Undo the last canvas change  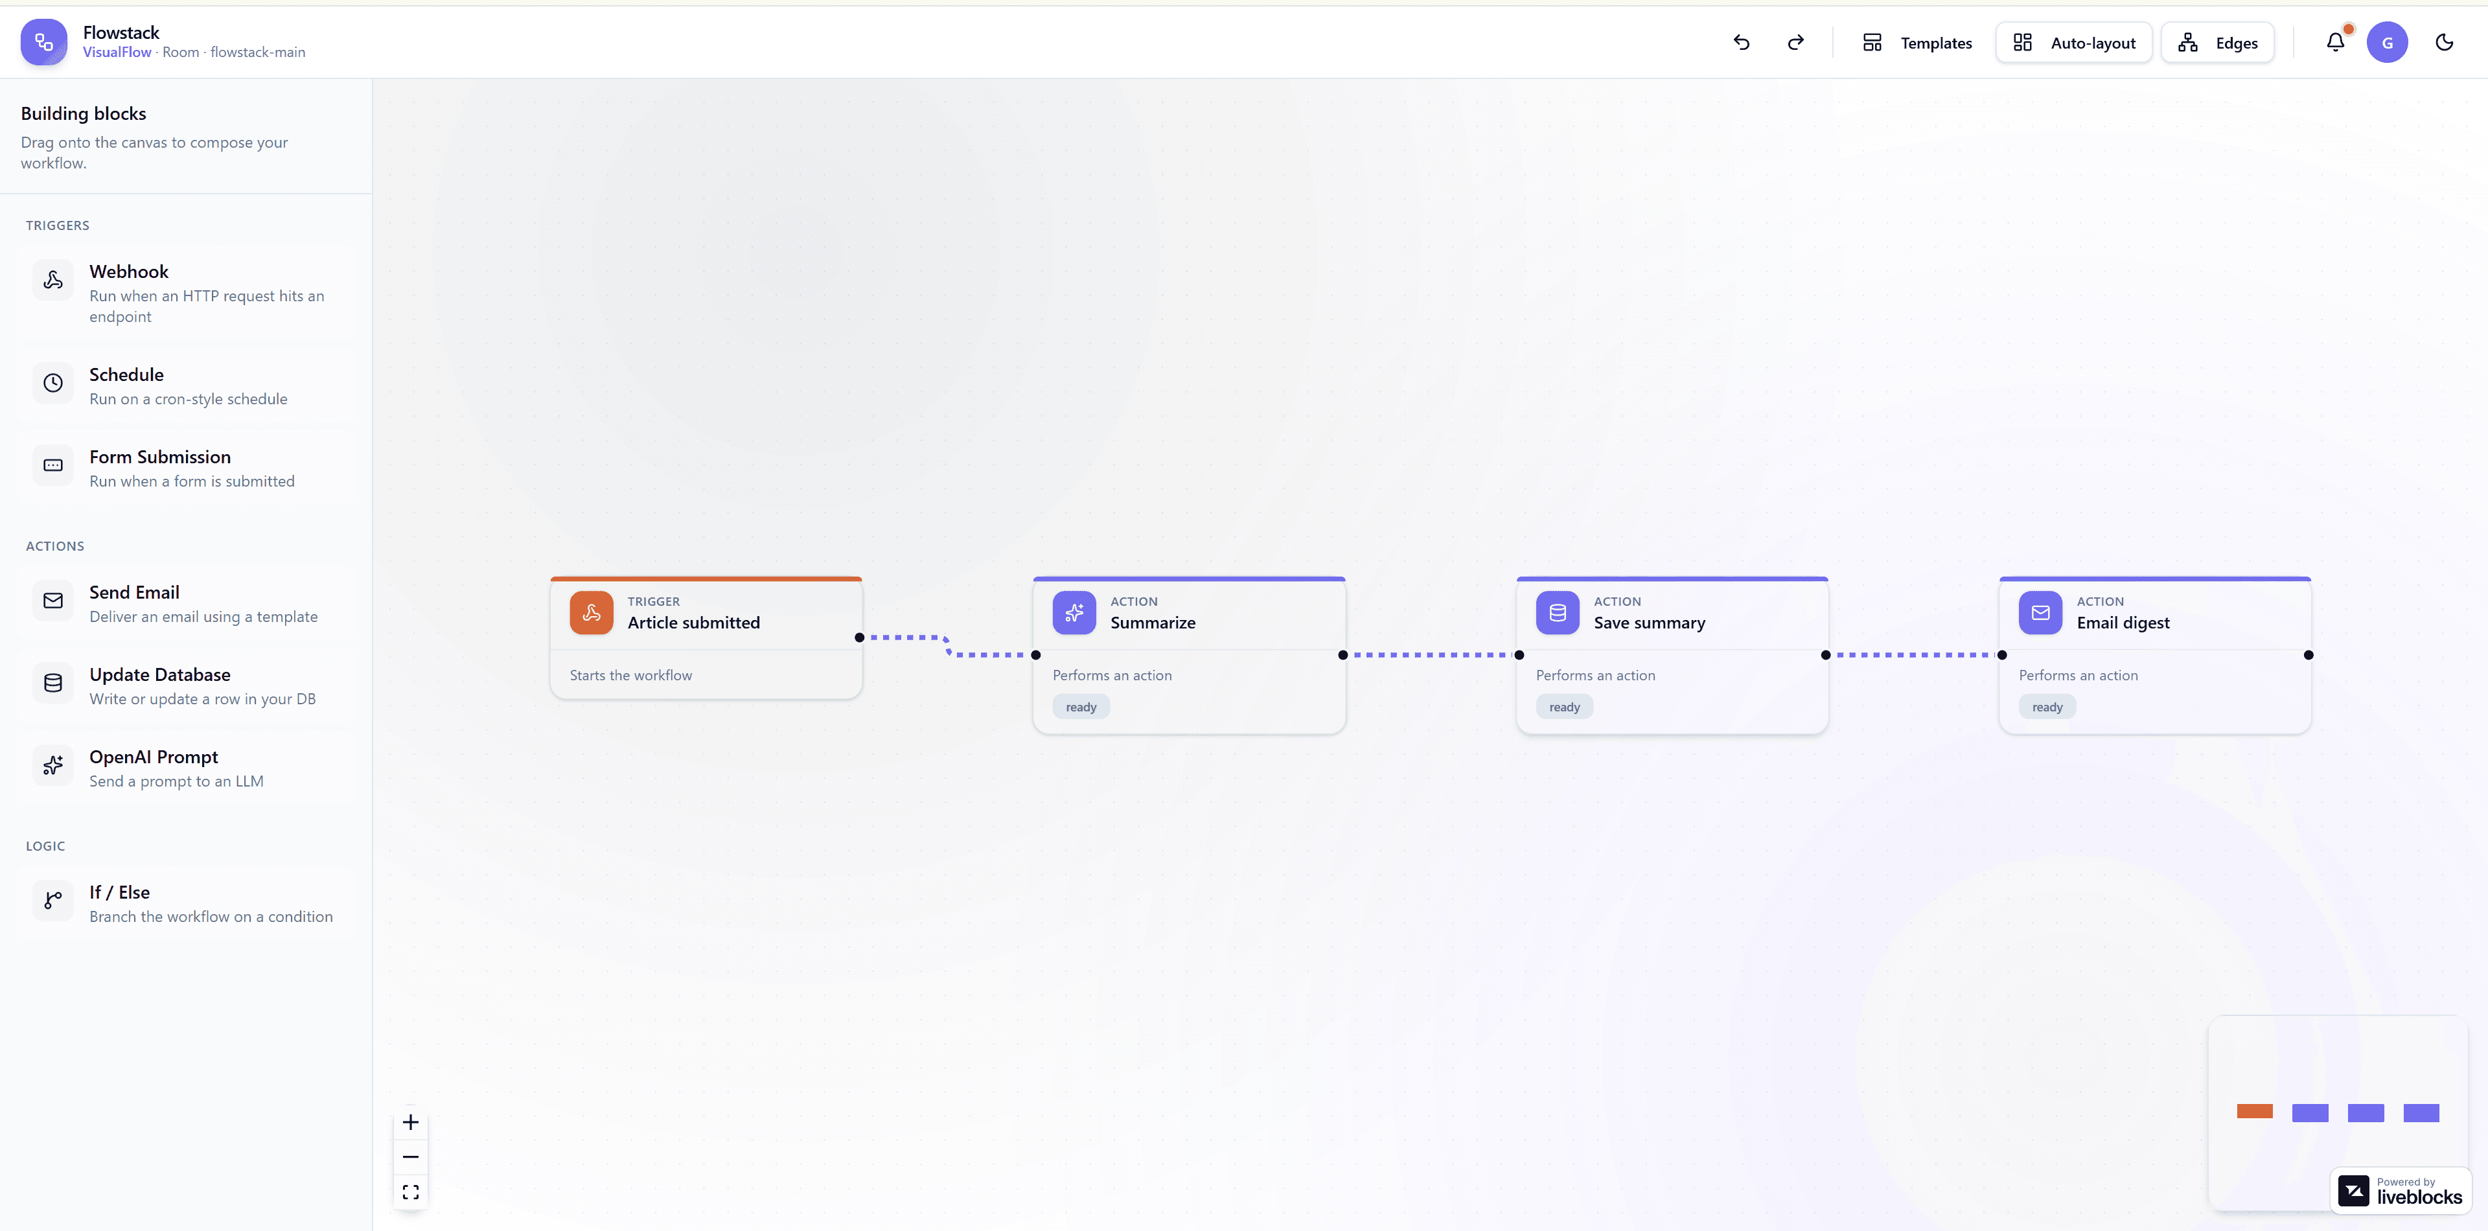(x=1742, y=43)
